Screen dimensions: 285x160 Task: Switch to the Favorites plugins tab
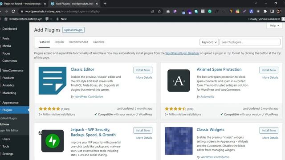click(98, 42)
